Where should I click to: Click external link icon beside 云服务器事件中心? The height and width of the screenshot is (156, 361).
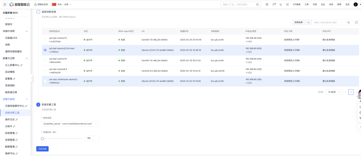(x=26, y=106)
